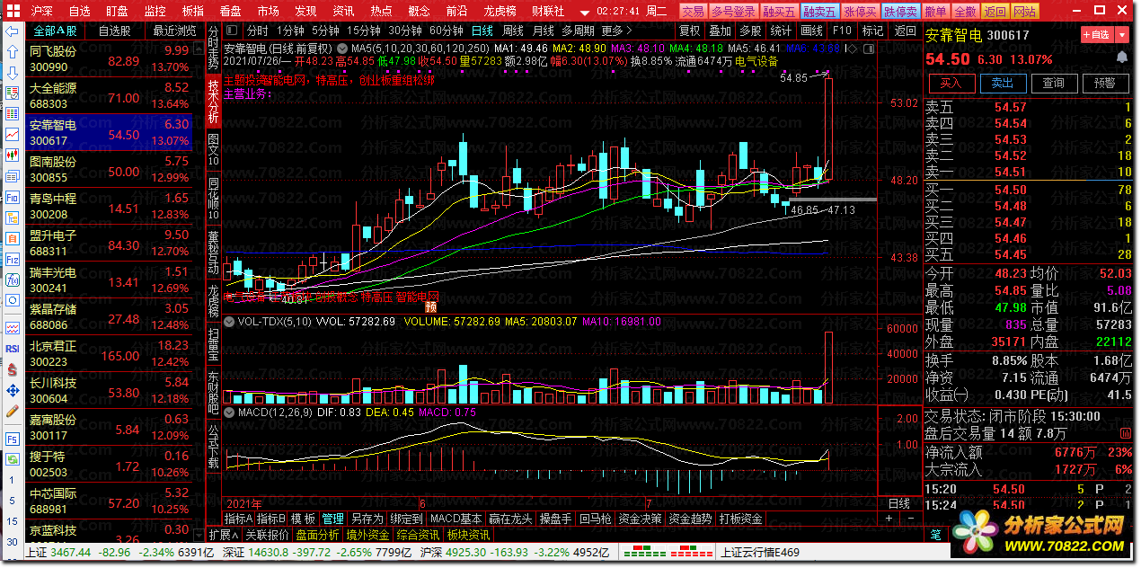Click the 预警 alert button

(1105, 83)
